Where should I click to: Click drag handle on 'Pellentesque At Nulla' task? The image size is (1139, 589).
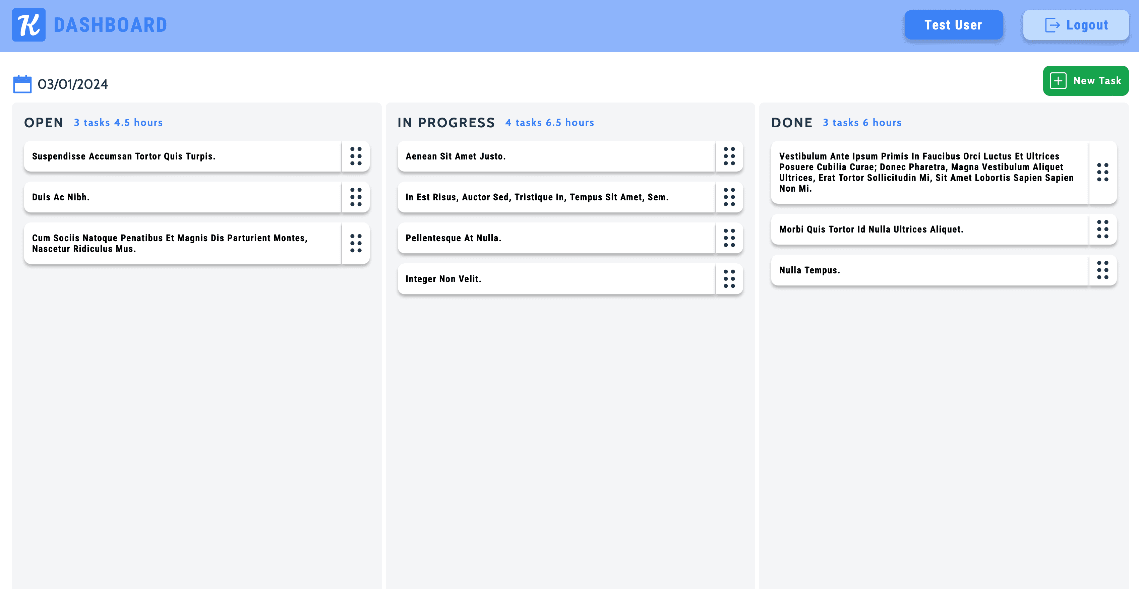(x=729, y=238)
